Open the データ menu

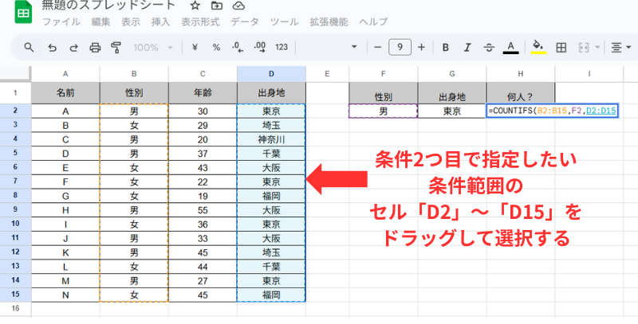coord(245,22)
